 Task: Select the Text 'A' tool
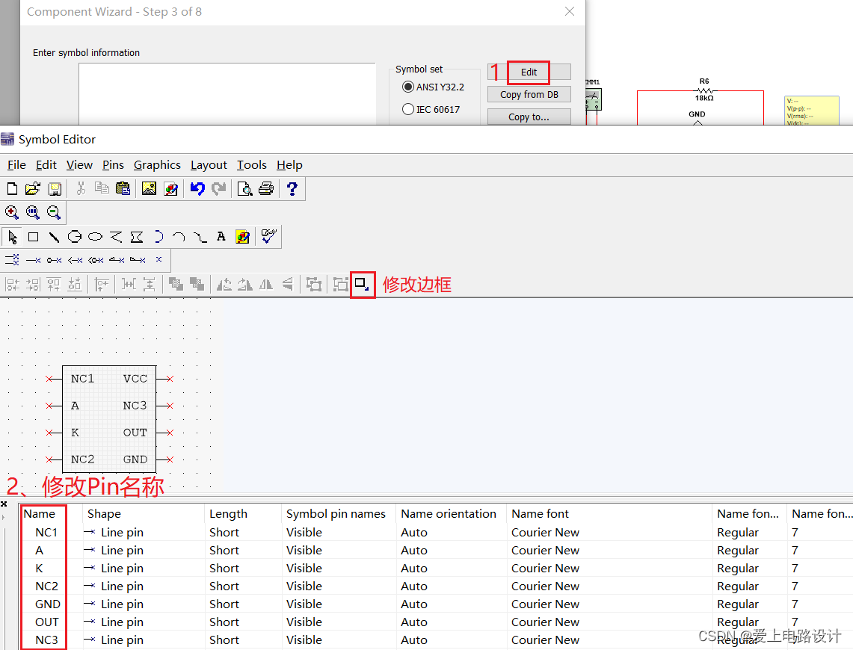pos(221,236)
